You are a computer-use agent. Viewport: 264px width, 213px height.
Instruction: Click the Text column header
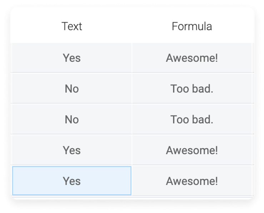coord(72,26)
